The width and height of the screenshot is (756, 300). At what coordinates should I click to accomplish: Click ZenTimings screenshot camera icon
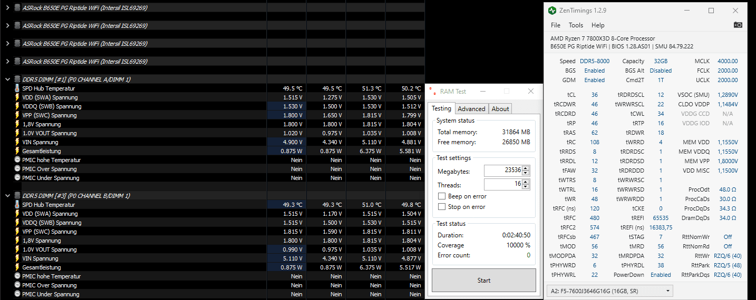pos(738,25)
